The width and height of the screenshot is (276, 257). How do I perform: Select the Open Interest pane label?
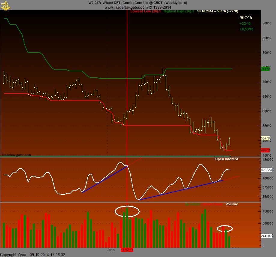[x=226, y=159]
